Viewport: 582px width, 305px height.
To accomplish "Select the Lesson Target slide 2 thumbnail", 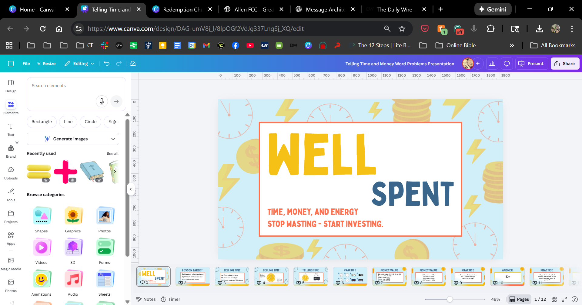I will (193, 276).
